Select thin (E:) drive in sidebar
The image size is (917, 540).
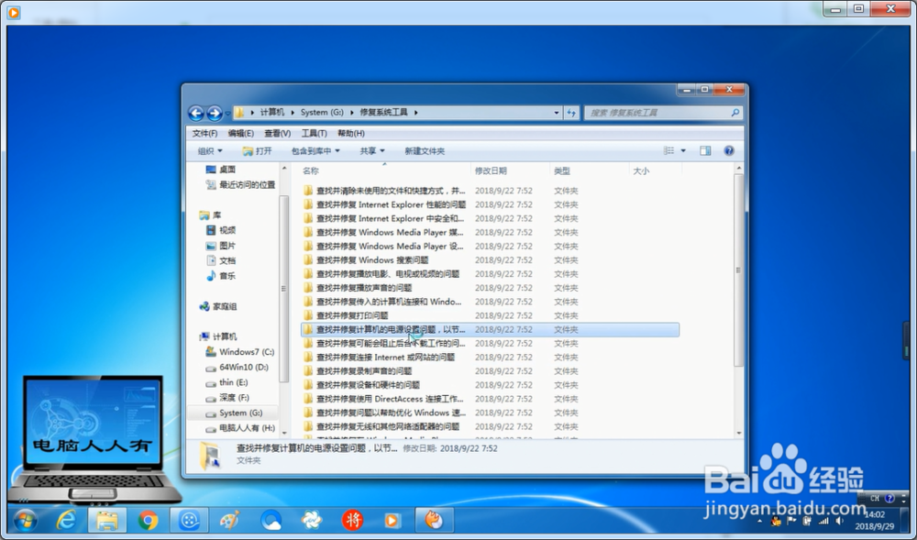tap(226, 382)
